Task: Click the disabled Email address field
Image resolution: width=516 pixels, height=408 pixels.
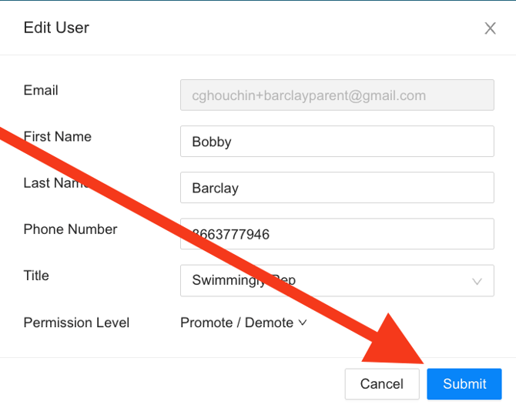Action: click(337, 95)
